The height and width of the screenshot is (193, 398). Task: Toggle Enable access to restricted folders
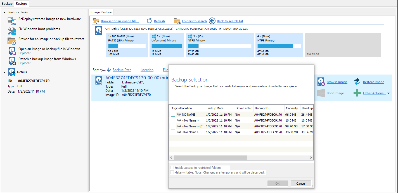[x=172, y=168]
